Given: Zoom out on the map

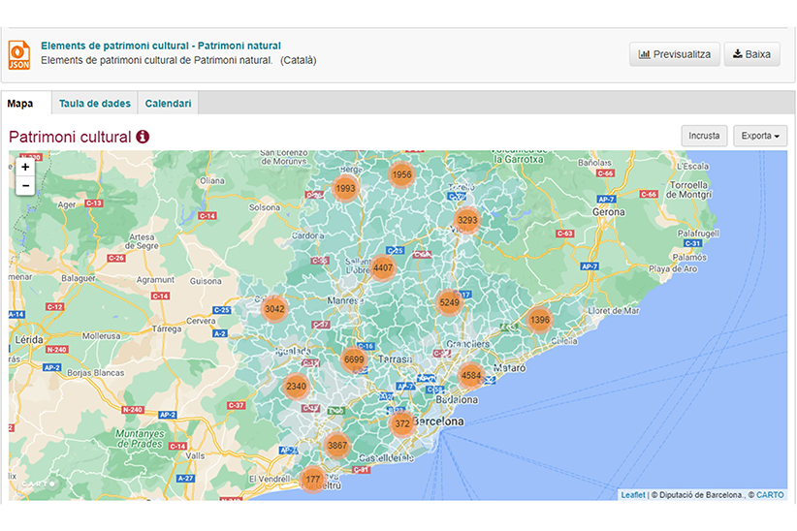Looking at the screenshot, I should pyautogui.click(x=25, y=185).
